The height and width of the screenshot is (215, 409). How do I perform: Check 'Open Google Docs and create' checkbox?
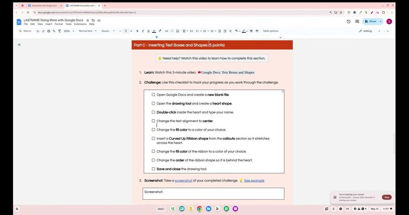click(153, 95)
